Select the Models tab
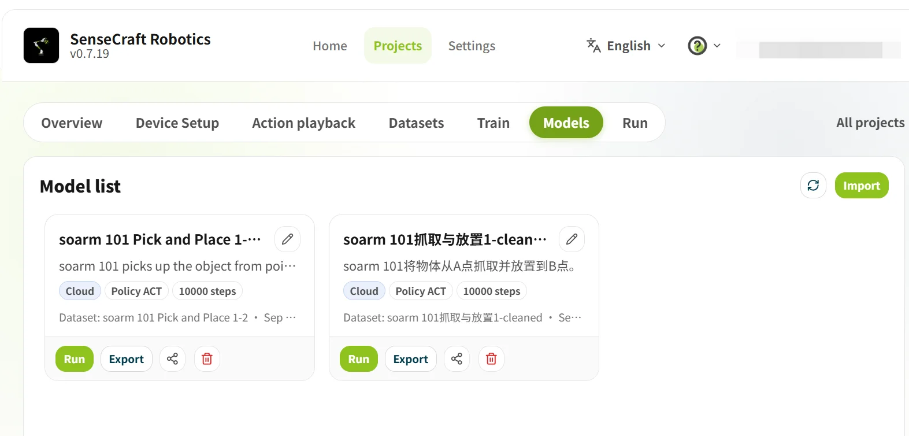This screenshot has width=909, height=436. pyautogui.click(x=566, y=123)
